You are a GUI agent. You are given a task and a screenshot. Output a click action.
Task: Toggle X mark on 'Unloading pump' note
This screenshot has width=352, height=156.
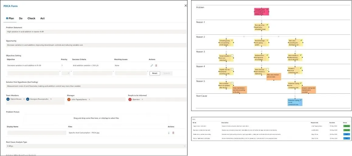(x=232, y=40)
